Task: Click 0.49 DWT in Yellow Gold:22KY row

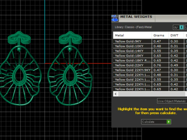Action: (x=174, y=65)
